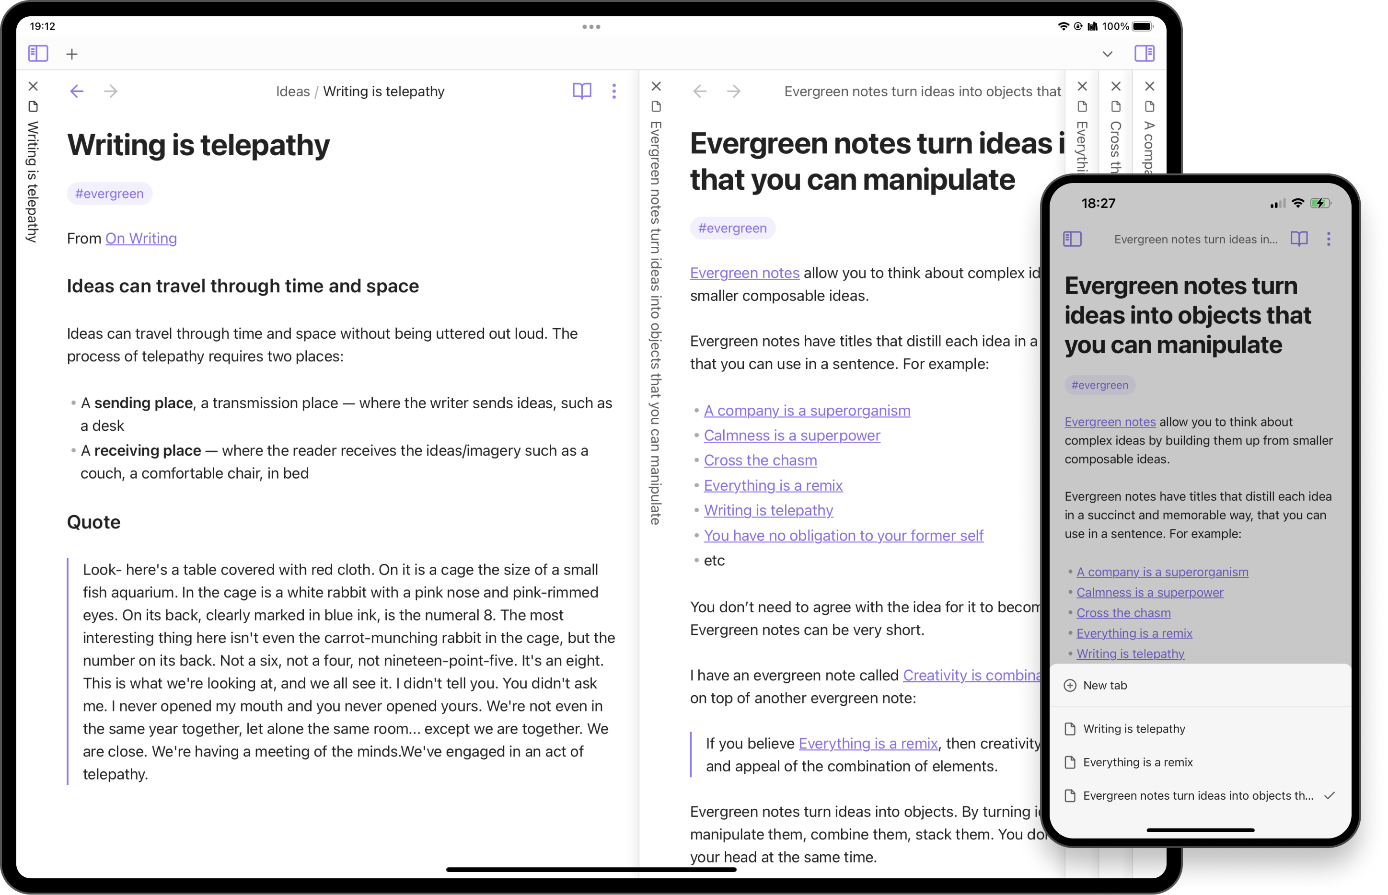The image size is (1388, 895).
Task: Toggle the #evergreen tag in Writing is telepathy
Action: coord(108,193)
